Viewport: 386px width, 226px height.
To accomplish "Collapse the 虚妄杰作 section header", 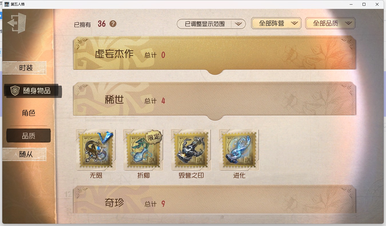I will [x=214, y=54].
